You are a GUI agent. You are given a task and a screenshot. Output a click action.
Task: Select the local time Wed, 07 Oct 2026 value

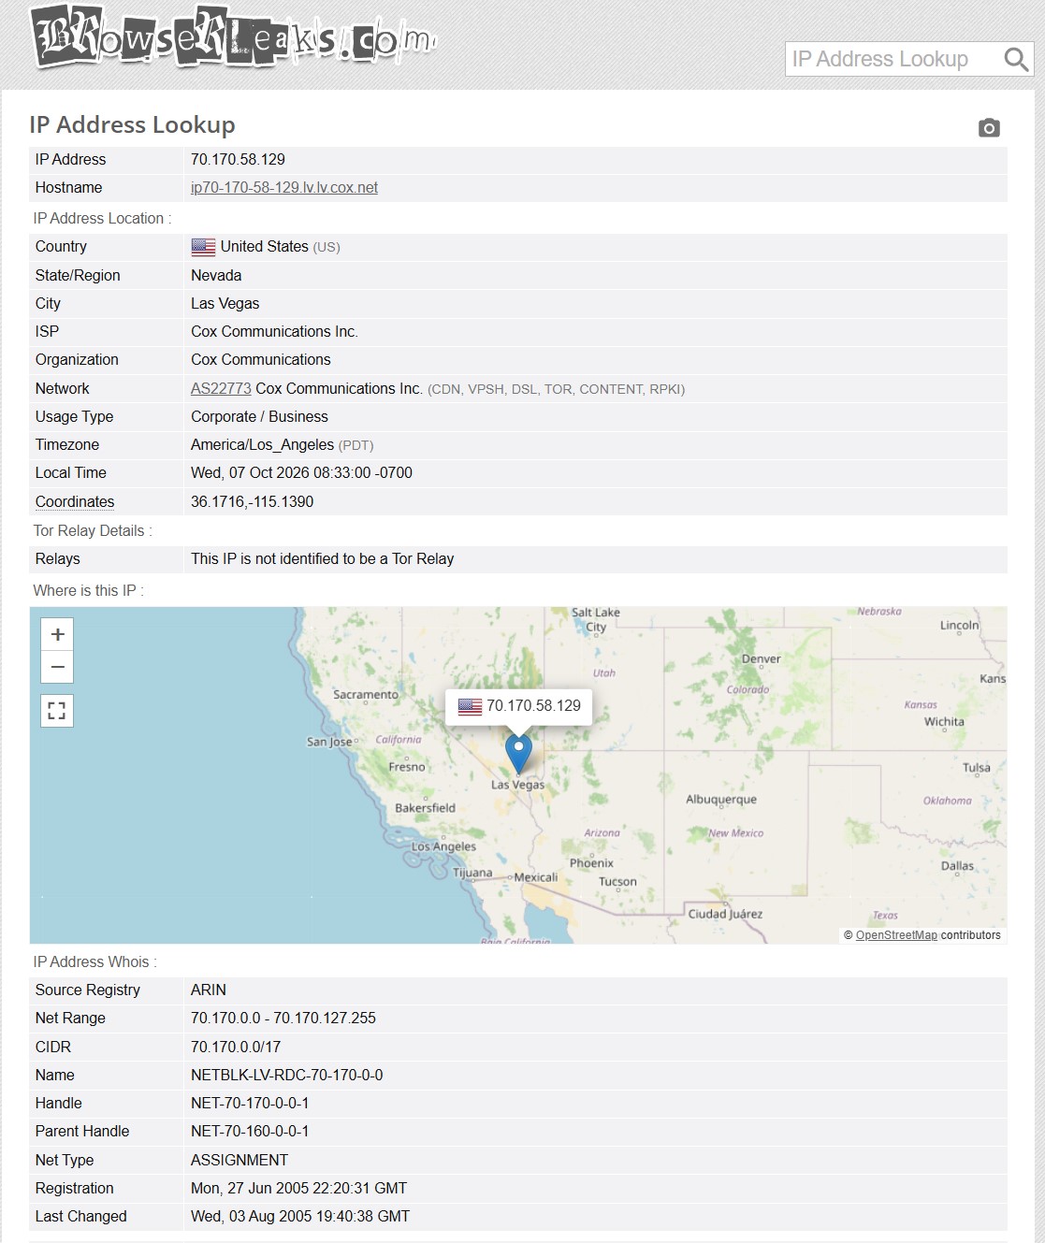301,472
